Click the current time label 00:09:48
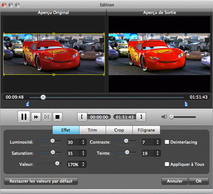Viewport: 213px width, 194px height. coord(15,97)
